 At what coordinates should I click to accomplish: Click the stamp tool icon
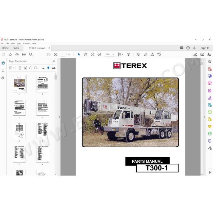pos(159,54)
